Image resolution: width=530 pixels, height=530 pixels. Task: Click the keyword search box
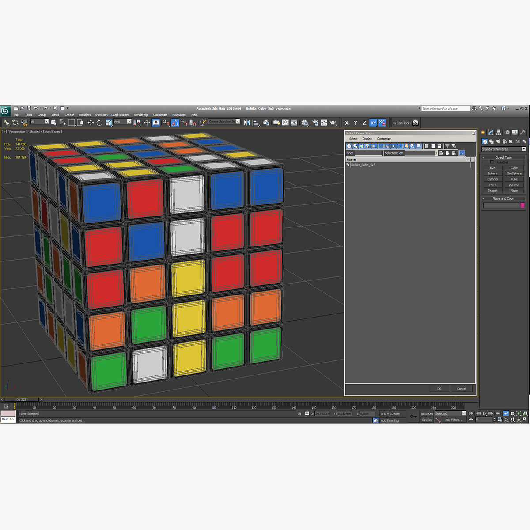click(446, 108)
